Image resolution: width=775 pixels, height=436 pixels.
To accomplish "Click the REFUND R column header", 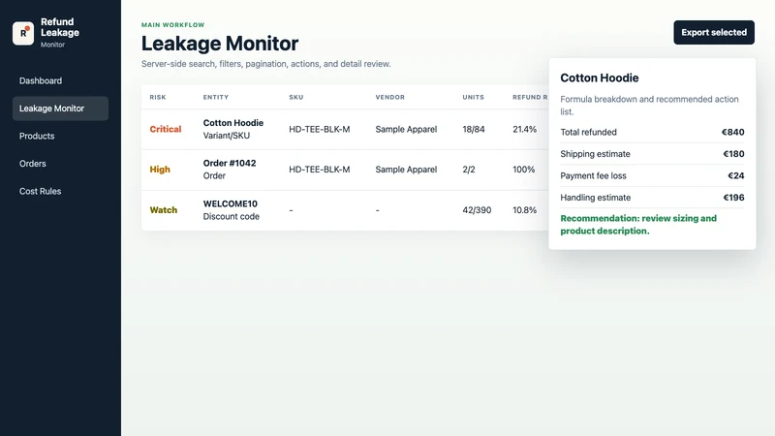I will click(x=530, y=98).
